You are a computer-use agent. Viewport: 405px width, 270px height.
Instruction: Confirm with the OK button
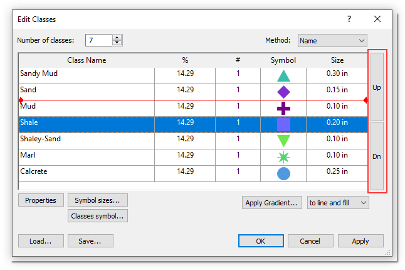pyautogui.click(x=261, y=240)
